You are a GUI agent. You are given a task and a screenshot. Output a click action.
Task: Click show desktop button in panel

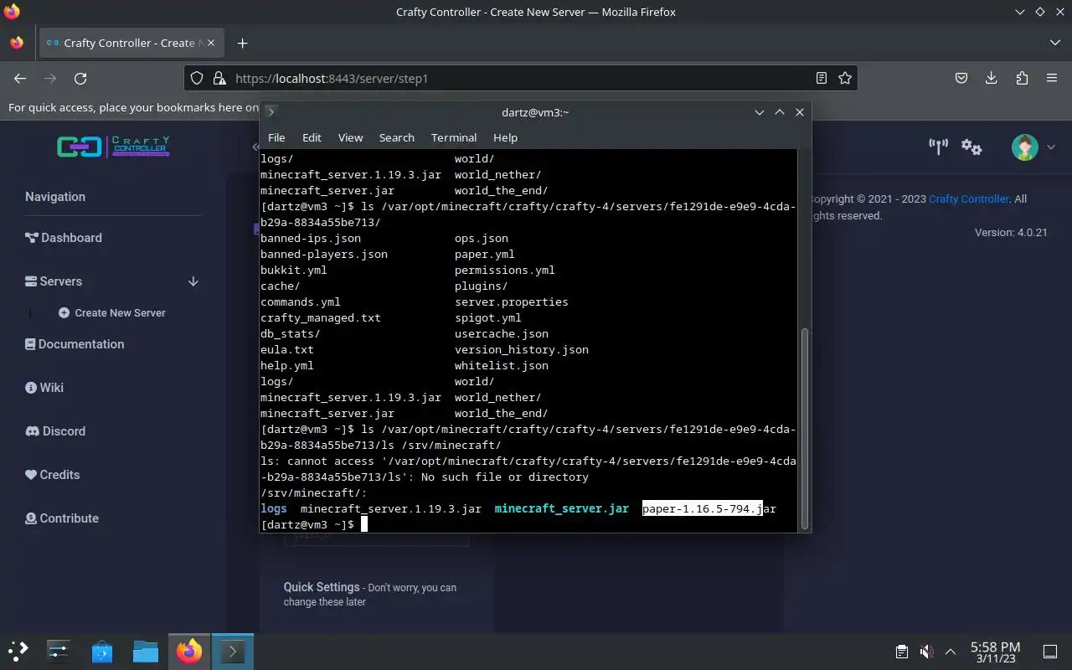(1050, 651)
